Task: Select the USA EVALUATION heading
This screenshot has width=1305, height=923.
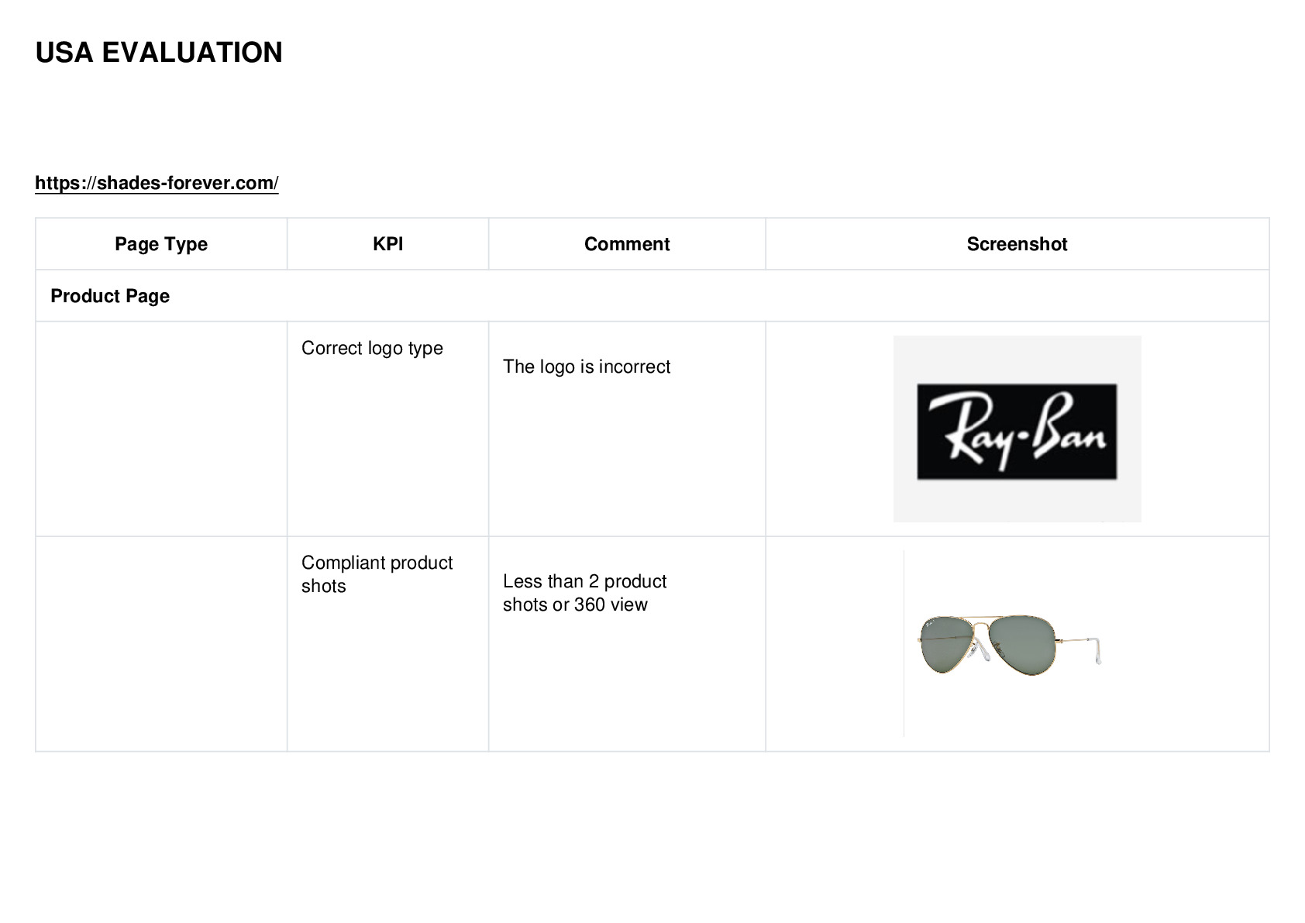Action: tap(159, 53)
